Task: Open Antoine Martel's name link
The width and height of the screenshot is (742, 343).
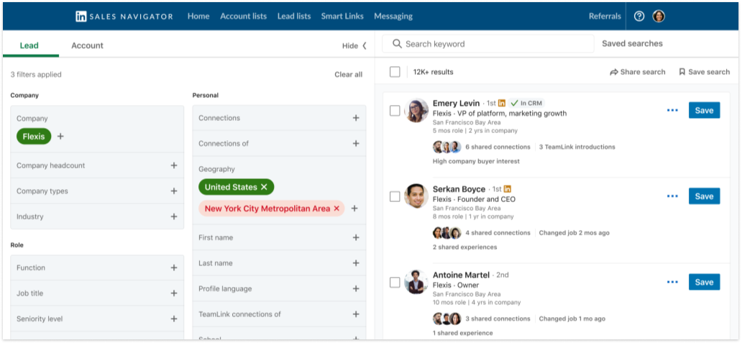Action: point(462,275)
